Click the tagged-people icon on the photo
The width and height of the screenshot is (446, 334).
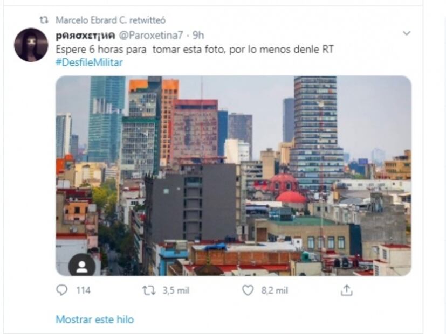82,267
